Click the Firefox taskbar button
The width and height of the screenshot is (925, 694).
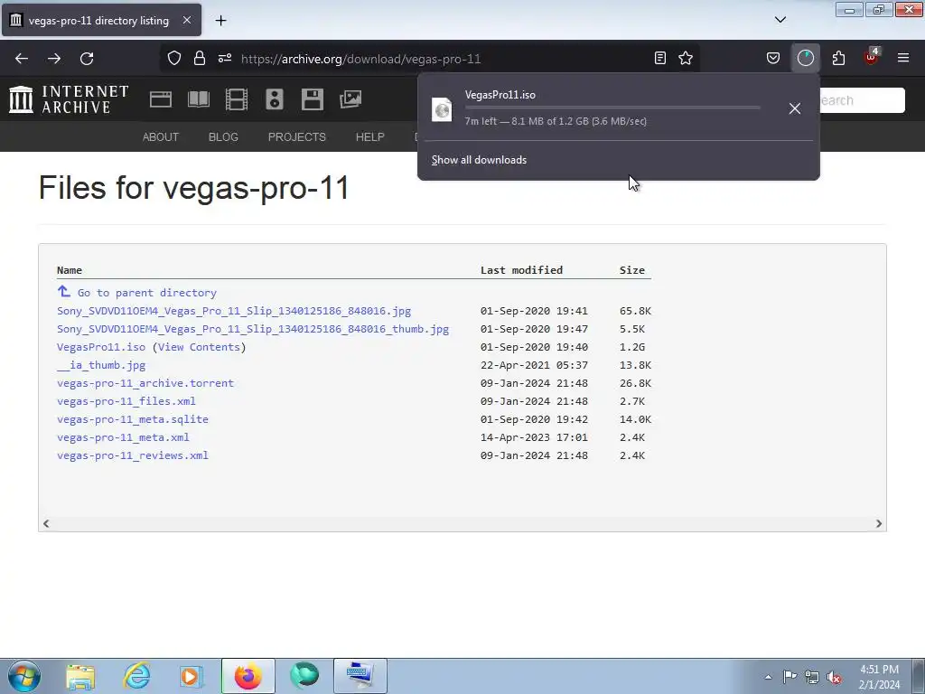tap(248, 676)
